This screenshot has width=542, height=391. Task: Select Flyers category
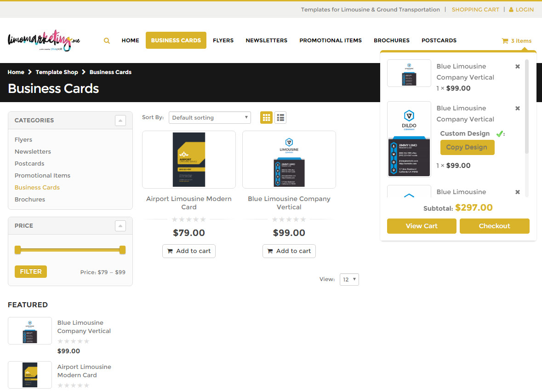(23, 140)
